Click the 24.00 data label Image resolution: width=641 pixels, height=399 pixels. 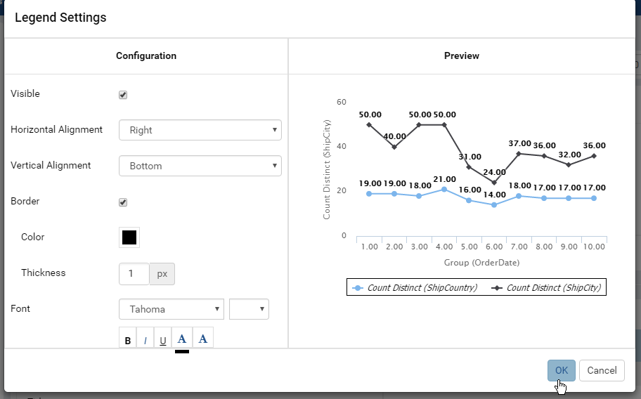[x=494, y=172]
